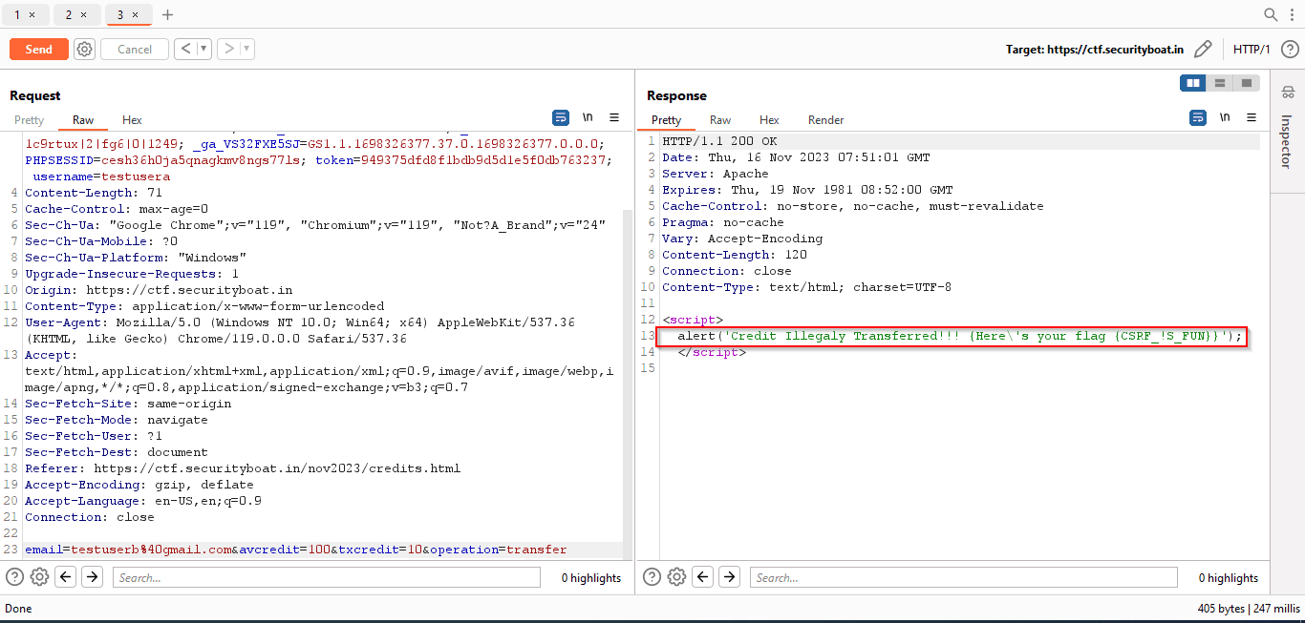Click Content-Length: 120 response line

pos(735,255)
